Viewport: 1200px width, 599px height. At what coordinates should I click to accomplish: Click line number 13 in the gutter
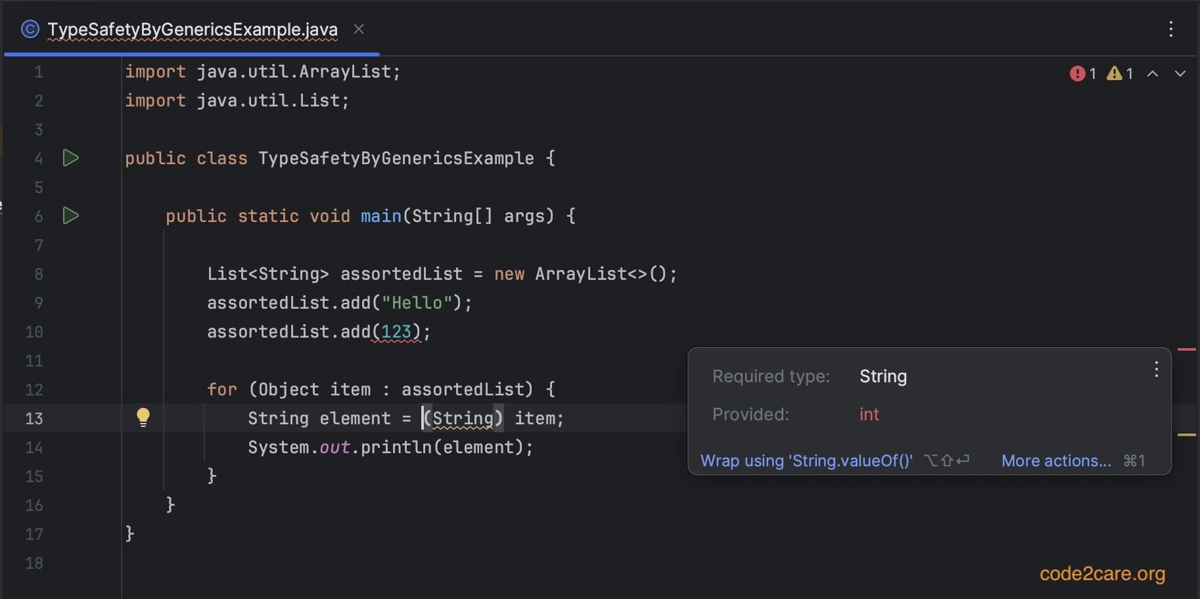pos(34,418)
